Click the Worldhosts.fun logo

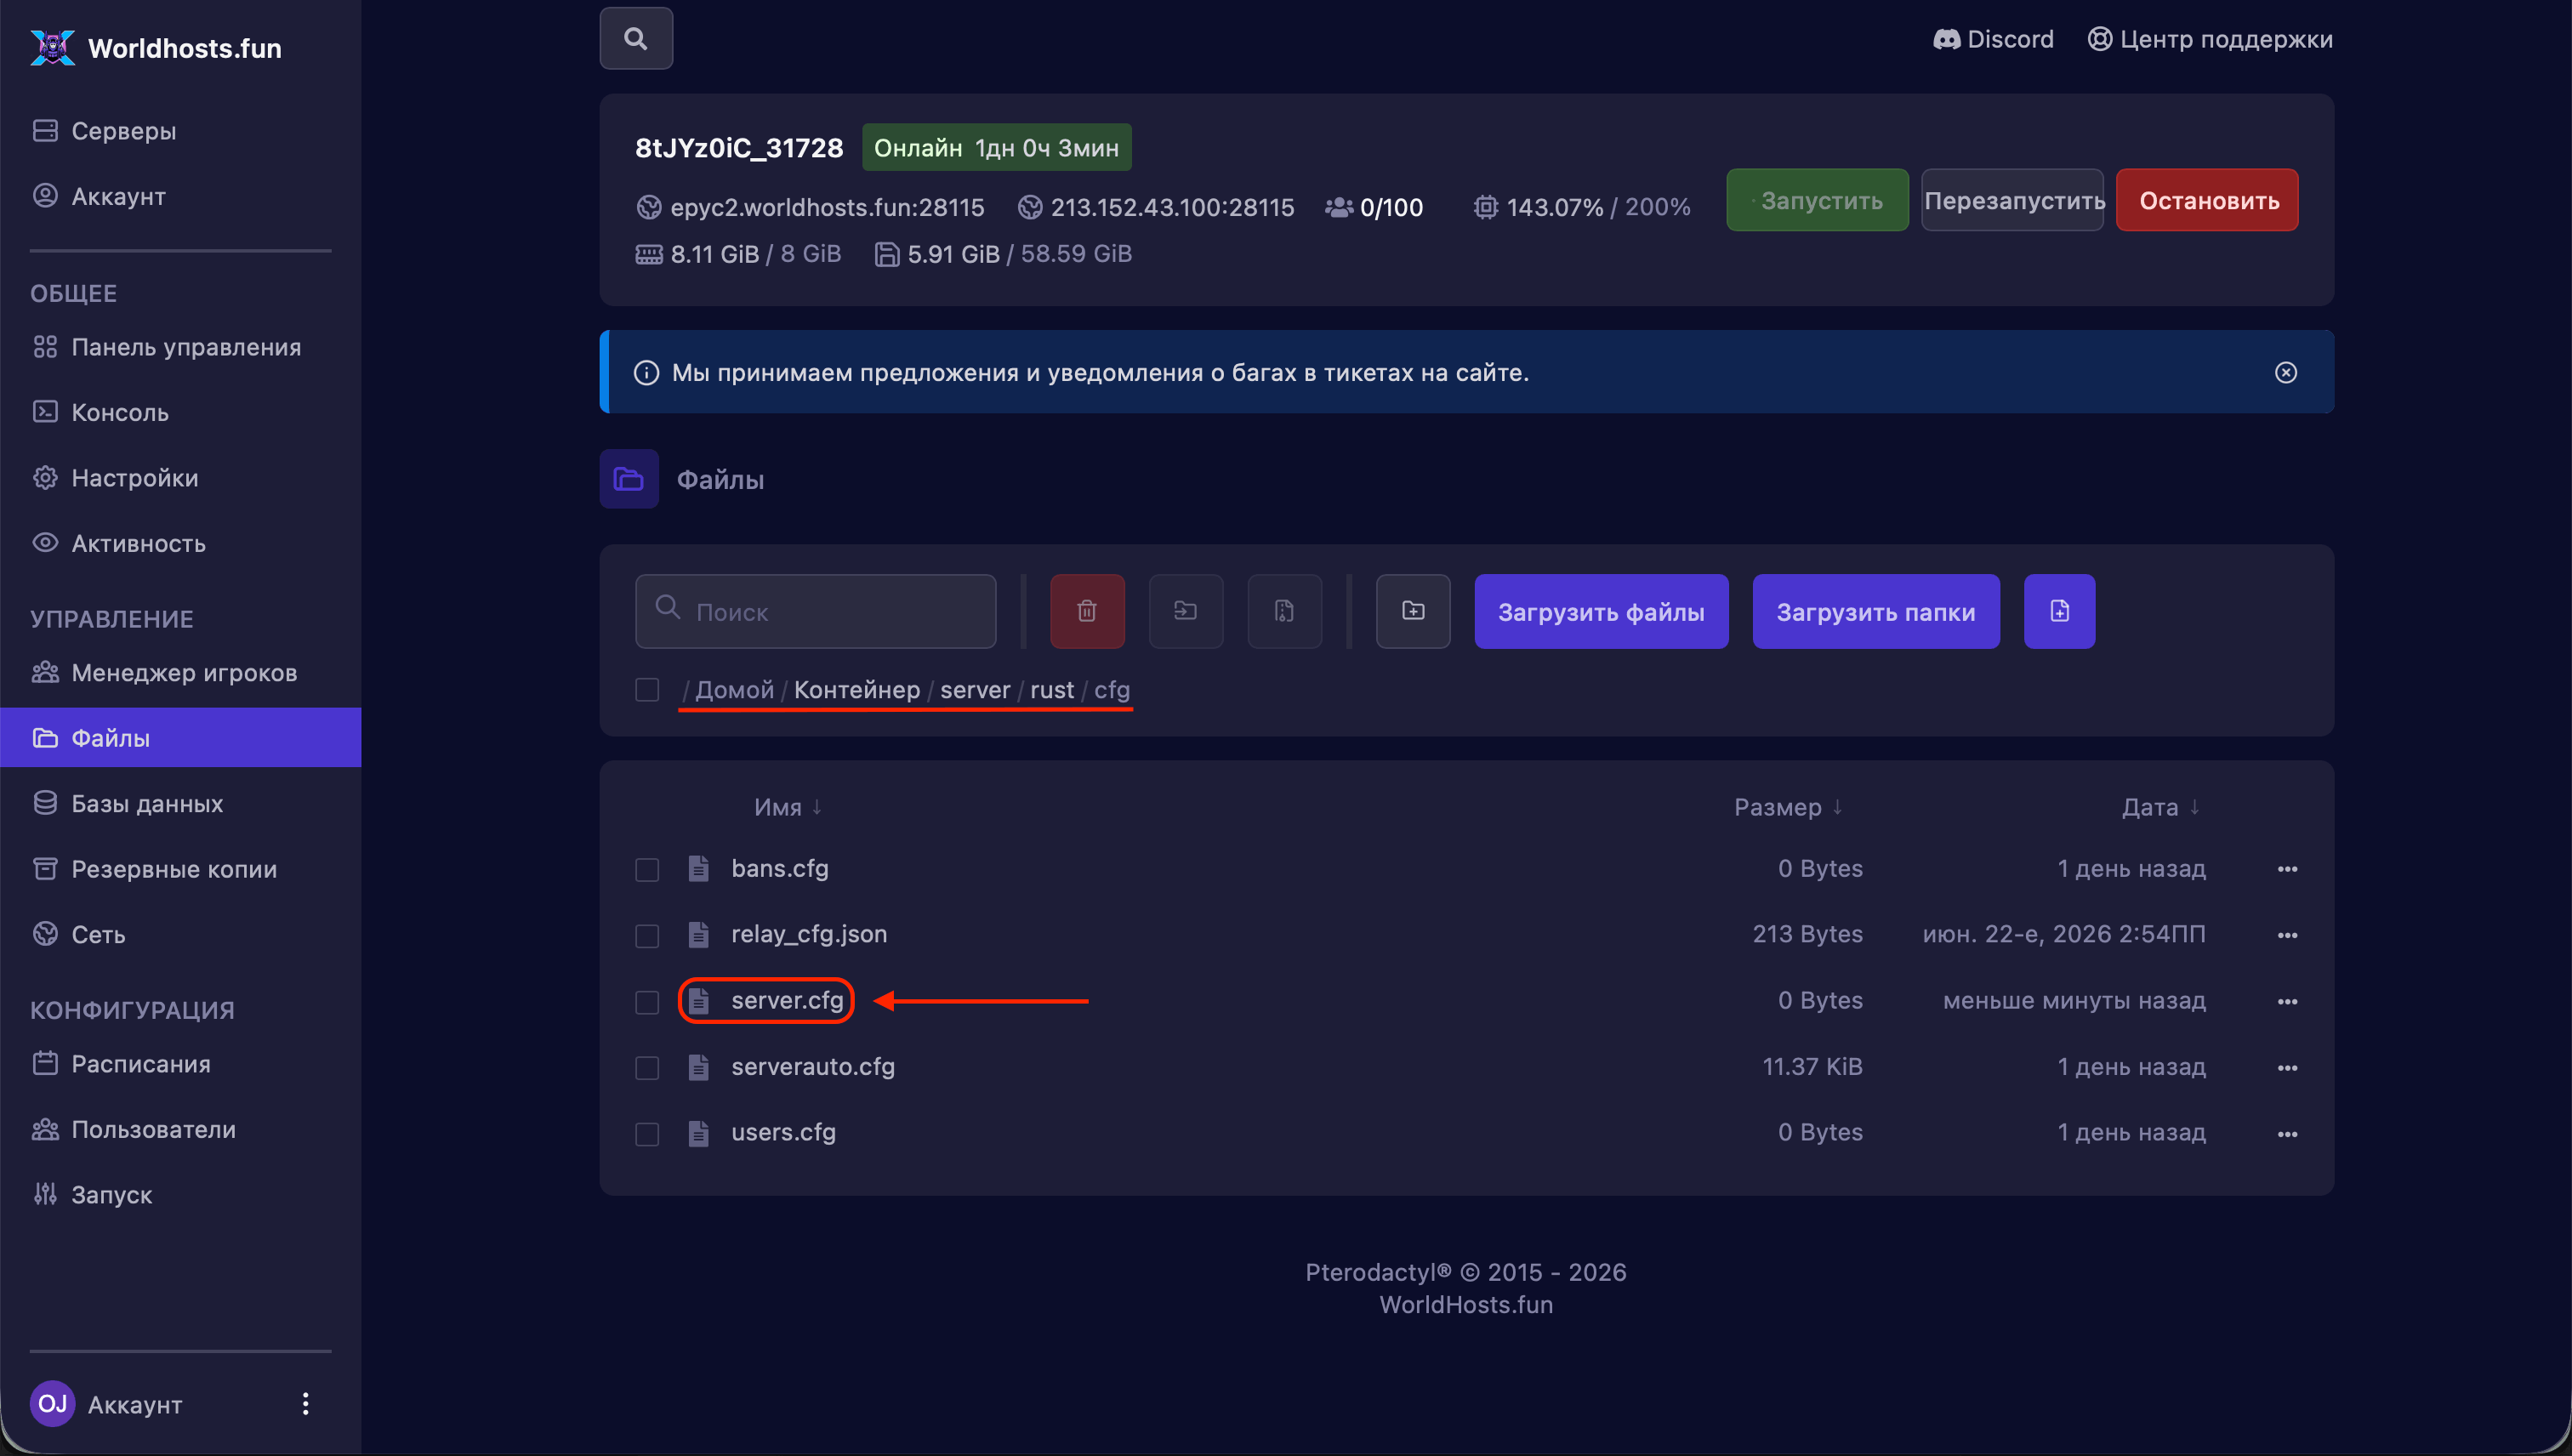[x=156, y=48]
